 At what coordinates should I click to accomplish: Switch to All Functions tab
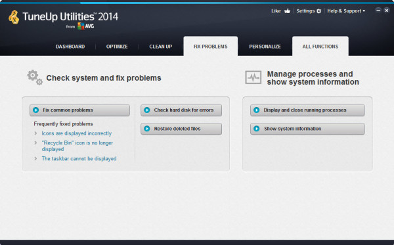tap(320, 46)
